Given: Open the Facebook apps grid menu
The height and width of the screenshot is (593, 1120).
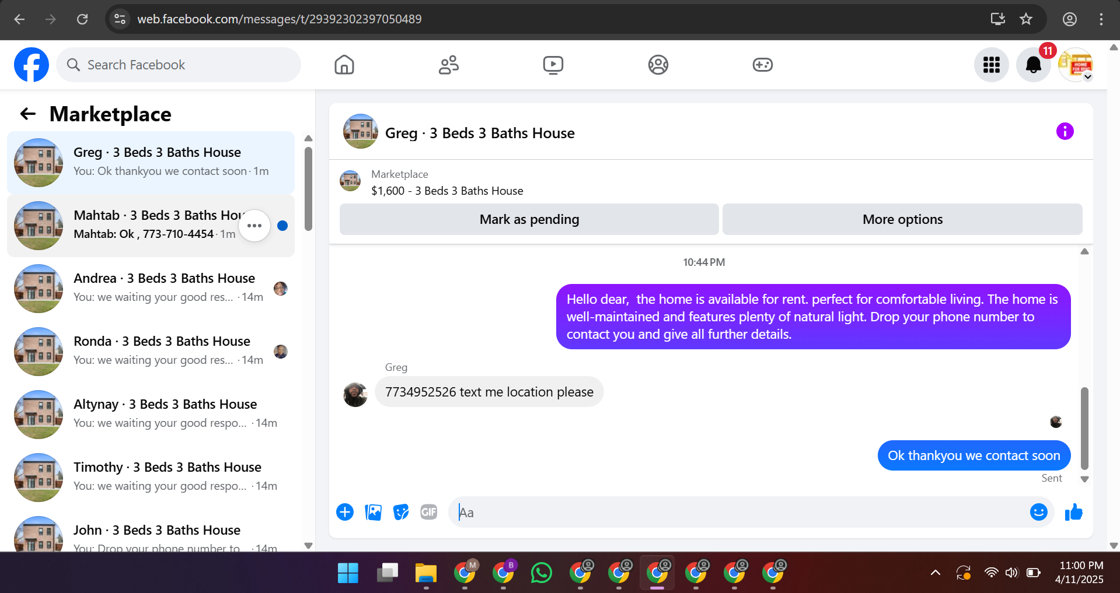Looking at the screenshot, I should [x=992, y=65].
